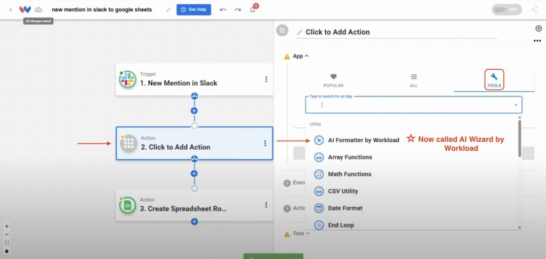Choose CSV Utility option
Viewport: 546px width, 259px height.
click(x=343, y=191)
